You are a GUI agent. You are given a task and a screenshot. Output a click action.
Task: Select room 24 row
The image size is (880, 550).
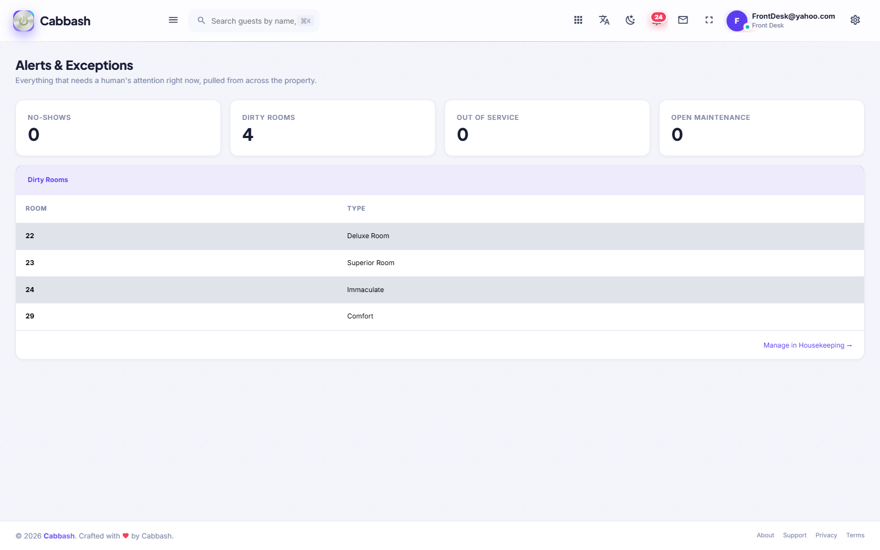tap(440, 290)
